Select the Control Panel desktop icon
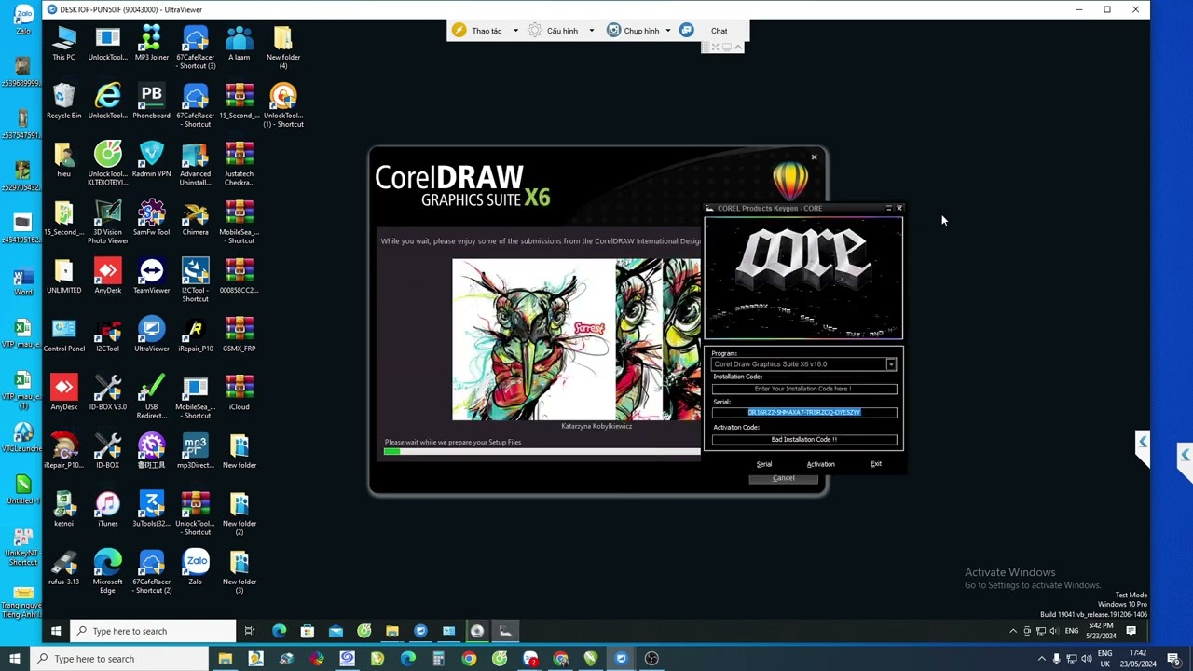This screenshot has height=671, width=1193. click(x=63, y=335)
